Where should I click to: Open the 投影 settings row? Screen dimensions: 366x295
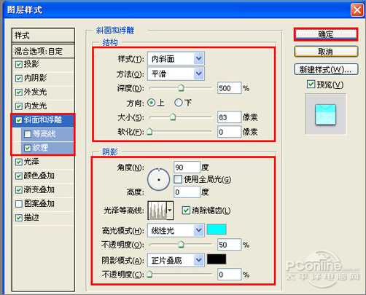[x=43, y=64]
